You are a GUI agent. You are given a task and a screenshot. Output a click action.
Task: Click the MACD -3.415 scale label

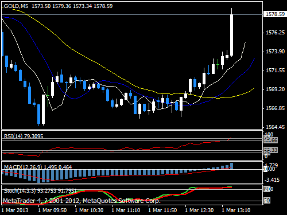(272, 180)
